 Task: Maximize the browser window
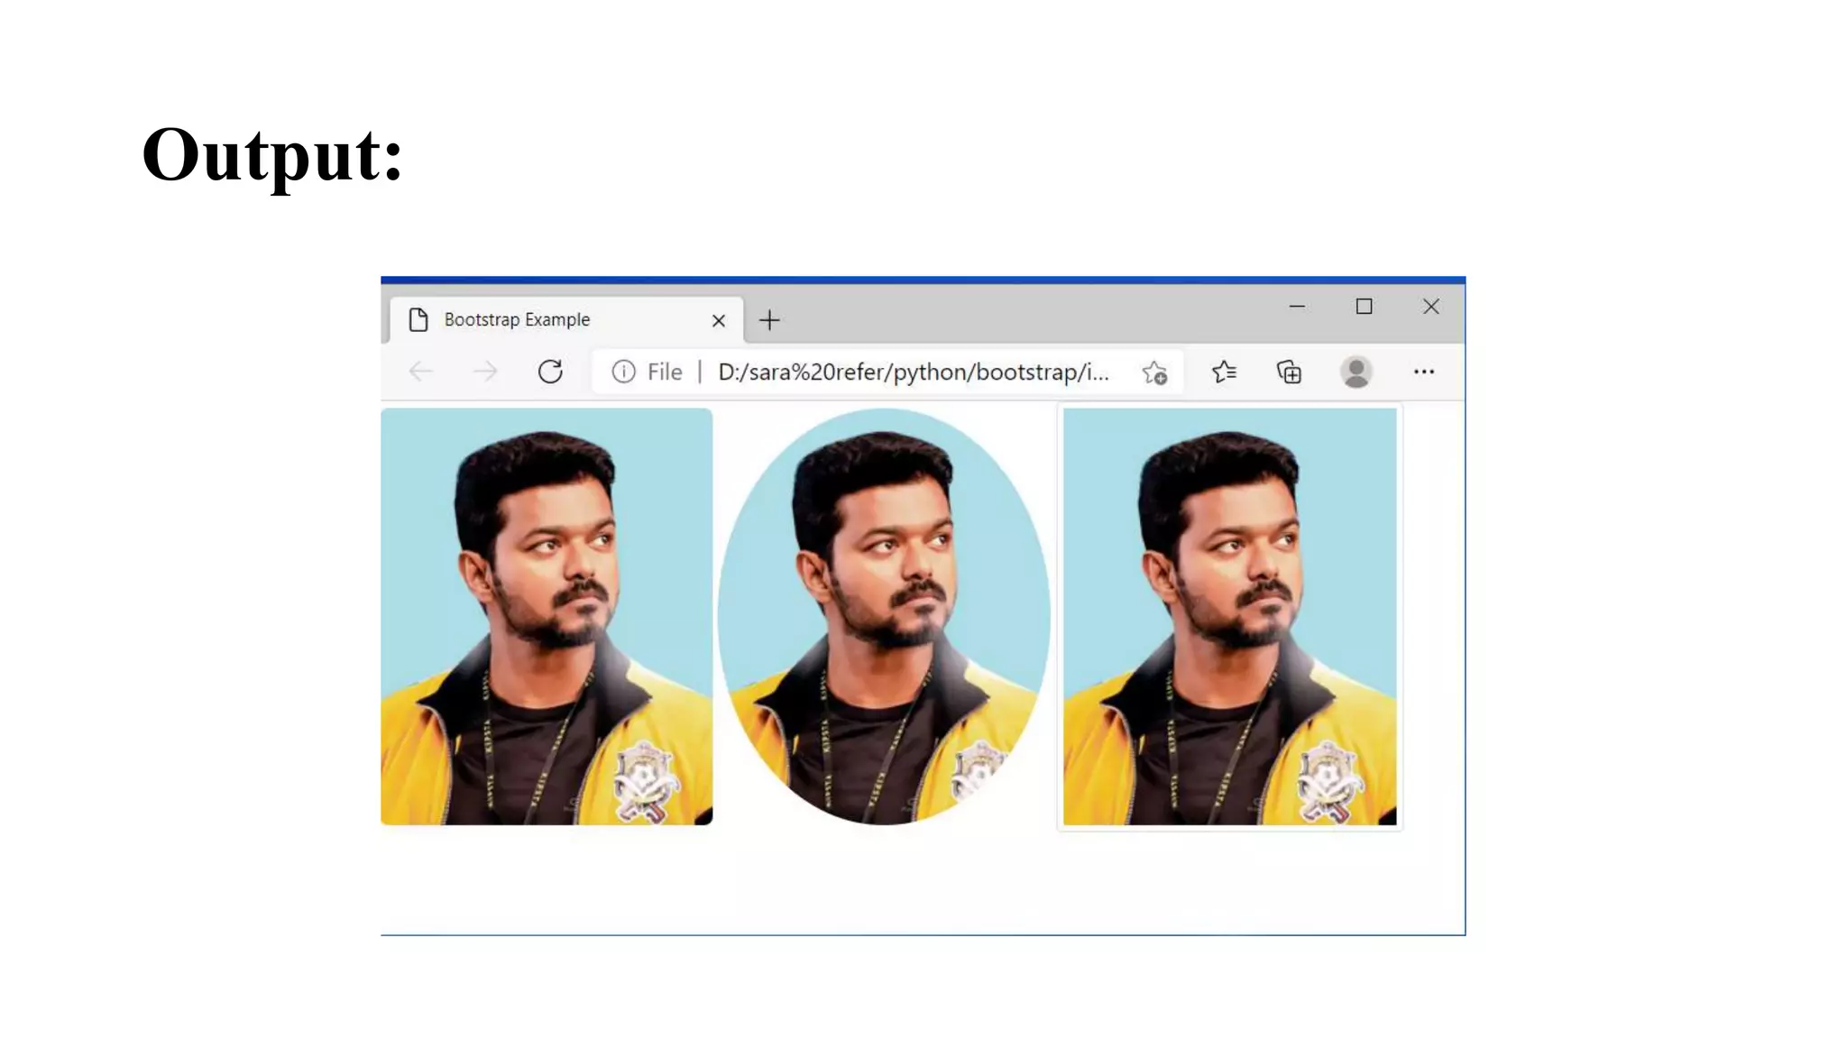(1364, 307)
